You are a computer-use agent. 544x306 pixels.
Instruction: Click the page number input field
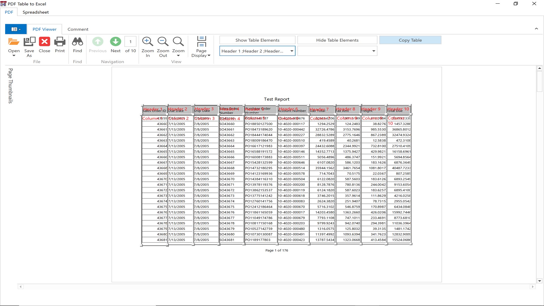pyautogui.click(x=130, y=42)
